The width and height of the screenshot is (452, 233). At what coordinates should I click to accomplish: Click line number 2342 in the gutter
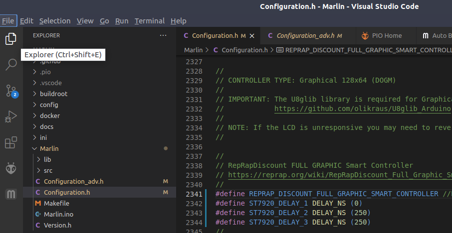(194, 204)
